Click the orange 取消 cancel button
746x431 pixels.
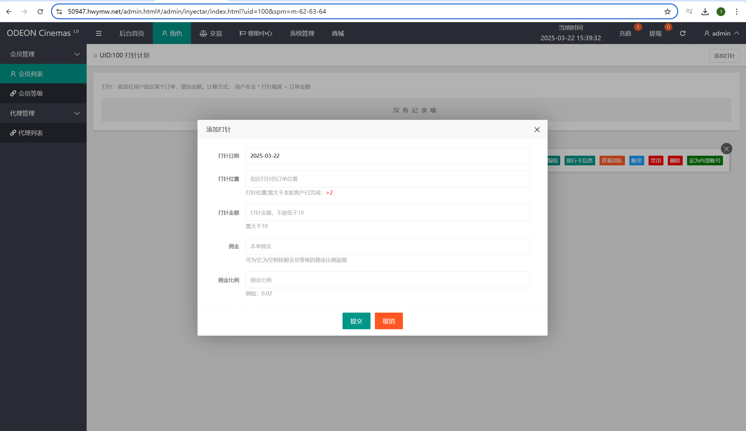pyautogui.click(x=388, y=321)
